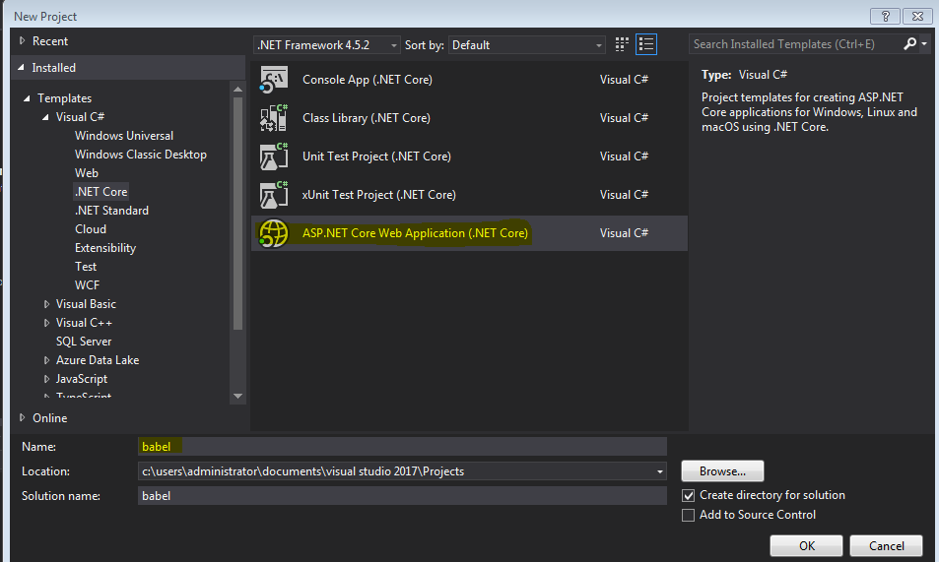Screen dimensions: 939x562
Task: Select the SQL Server category
Action: tap(84, 342)
